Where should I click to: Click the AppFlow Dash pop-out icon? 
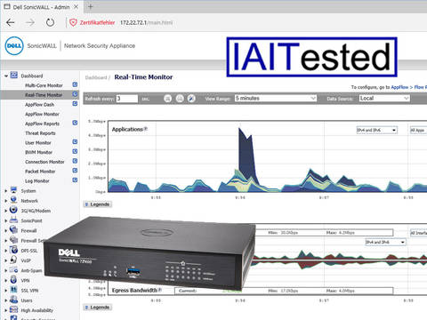pyautogui.click(x=75, y=104)
